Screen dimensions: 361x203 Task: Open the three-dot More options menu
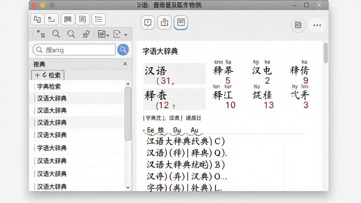(317, 25)
